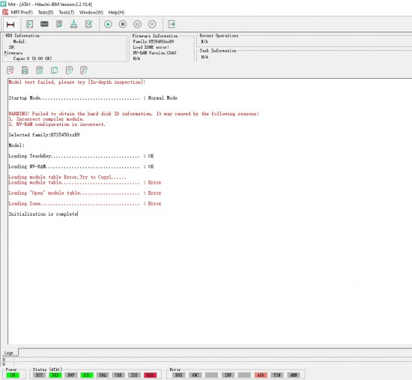Open the Window(W) menu

[91, 12]
